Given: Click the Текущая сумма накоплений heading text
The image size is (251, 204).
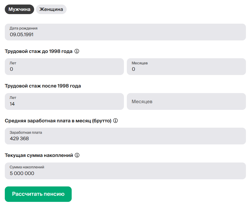Looking at the screenshot, I should coord(39,155).
